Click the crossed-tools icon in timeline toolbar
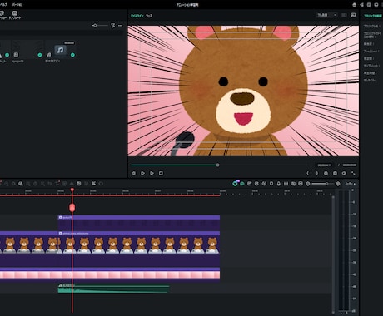This screenshot has width=383, height=316. click(93, 184)
